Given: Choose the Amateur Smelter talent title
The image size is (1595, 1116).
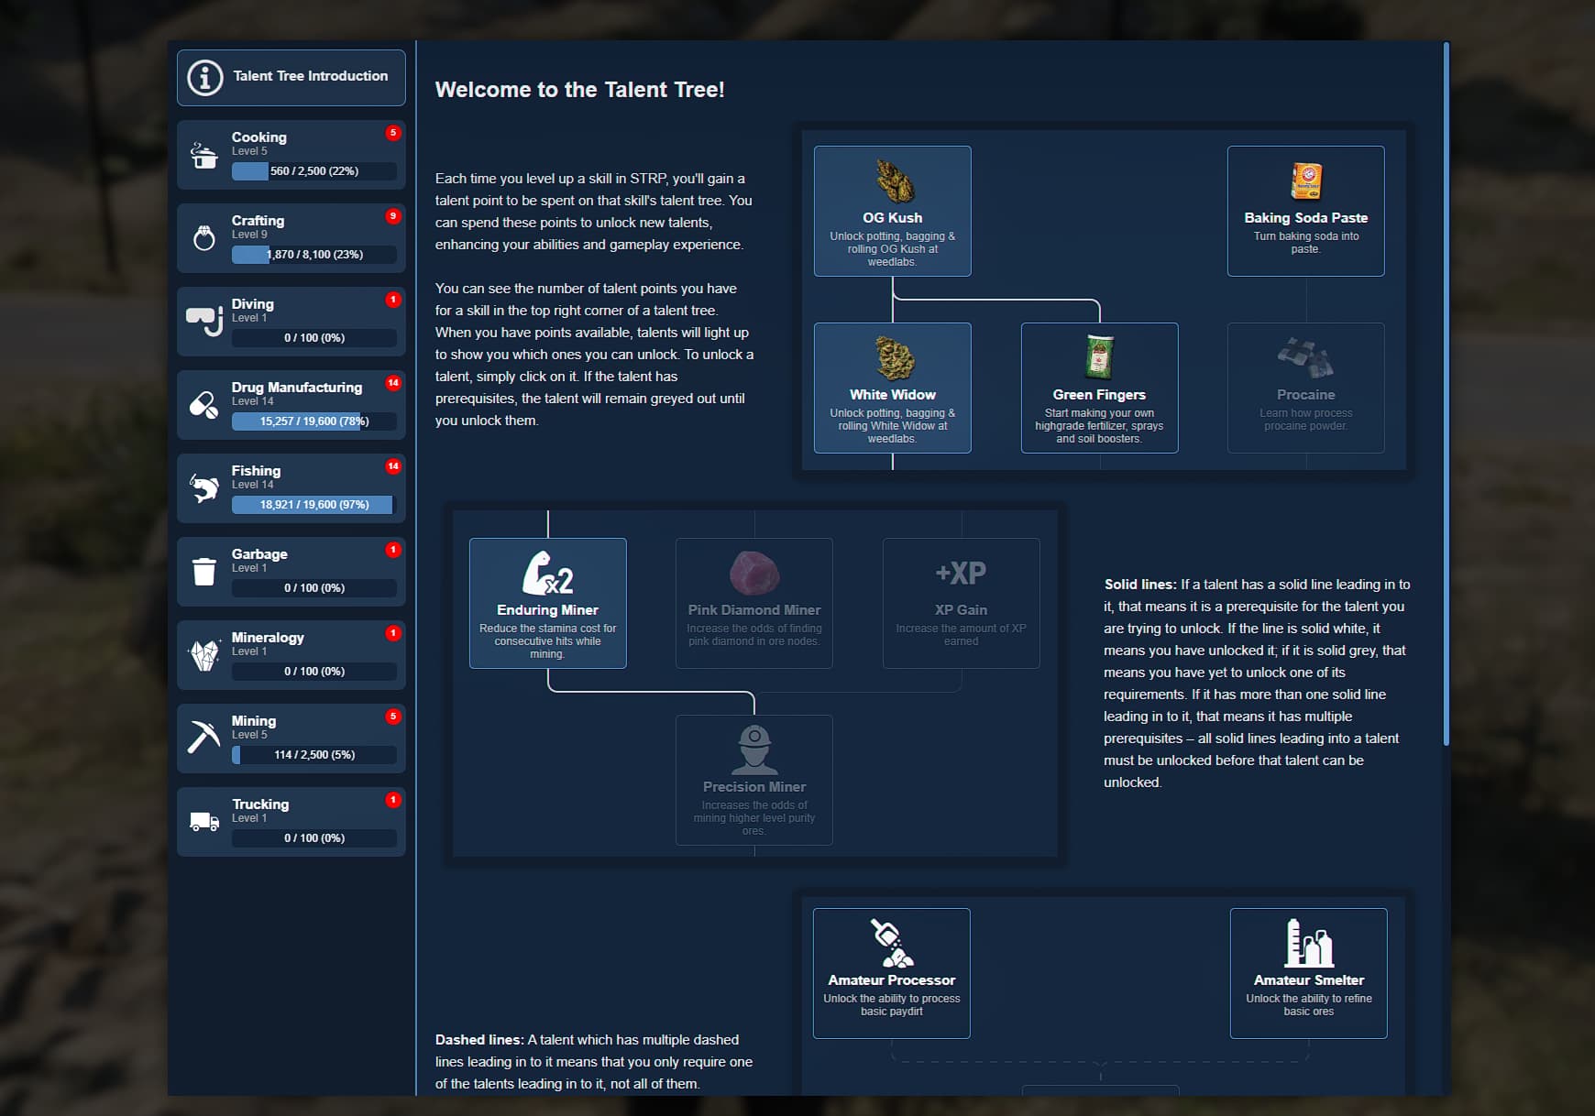Looking at the screenshot, I should [1309, 980].
